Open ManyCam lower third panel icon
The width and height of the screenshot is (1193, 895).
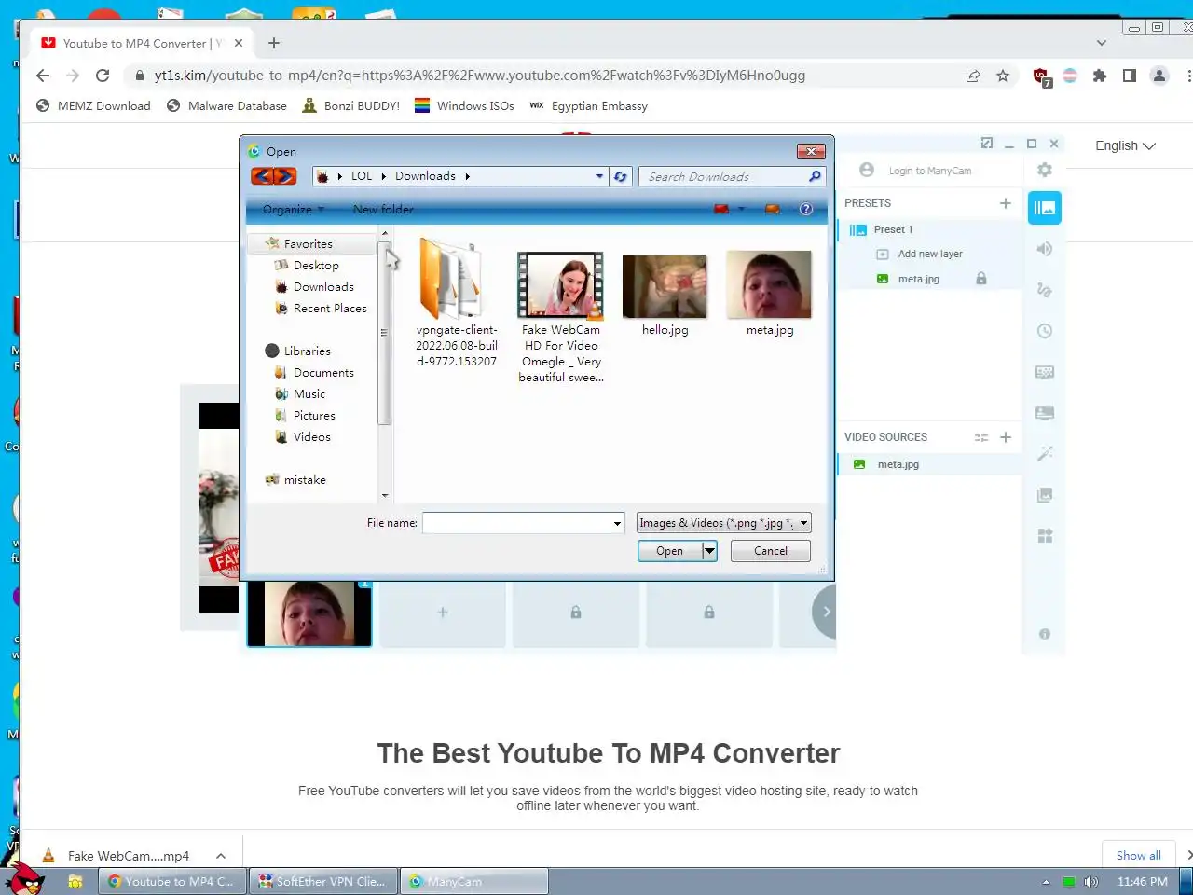coord(1045,413)
